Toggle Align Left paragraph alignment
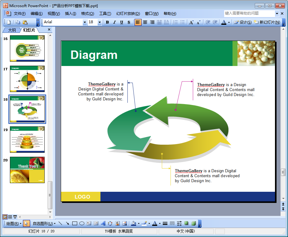This screenshot has width=288, height=237. (x=138, y=22)
